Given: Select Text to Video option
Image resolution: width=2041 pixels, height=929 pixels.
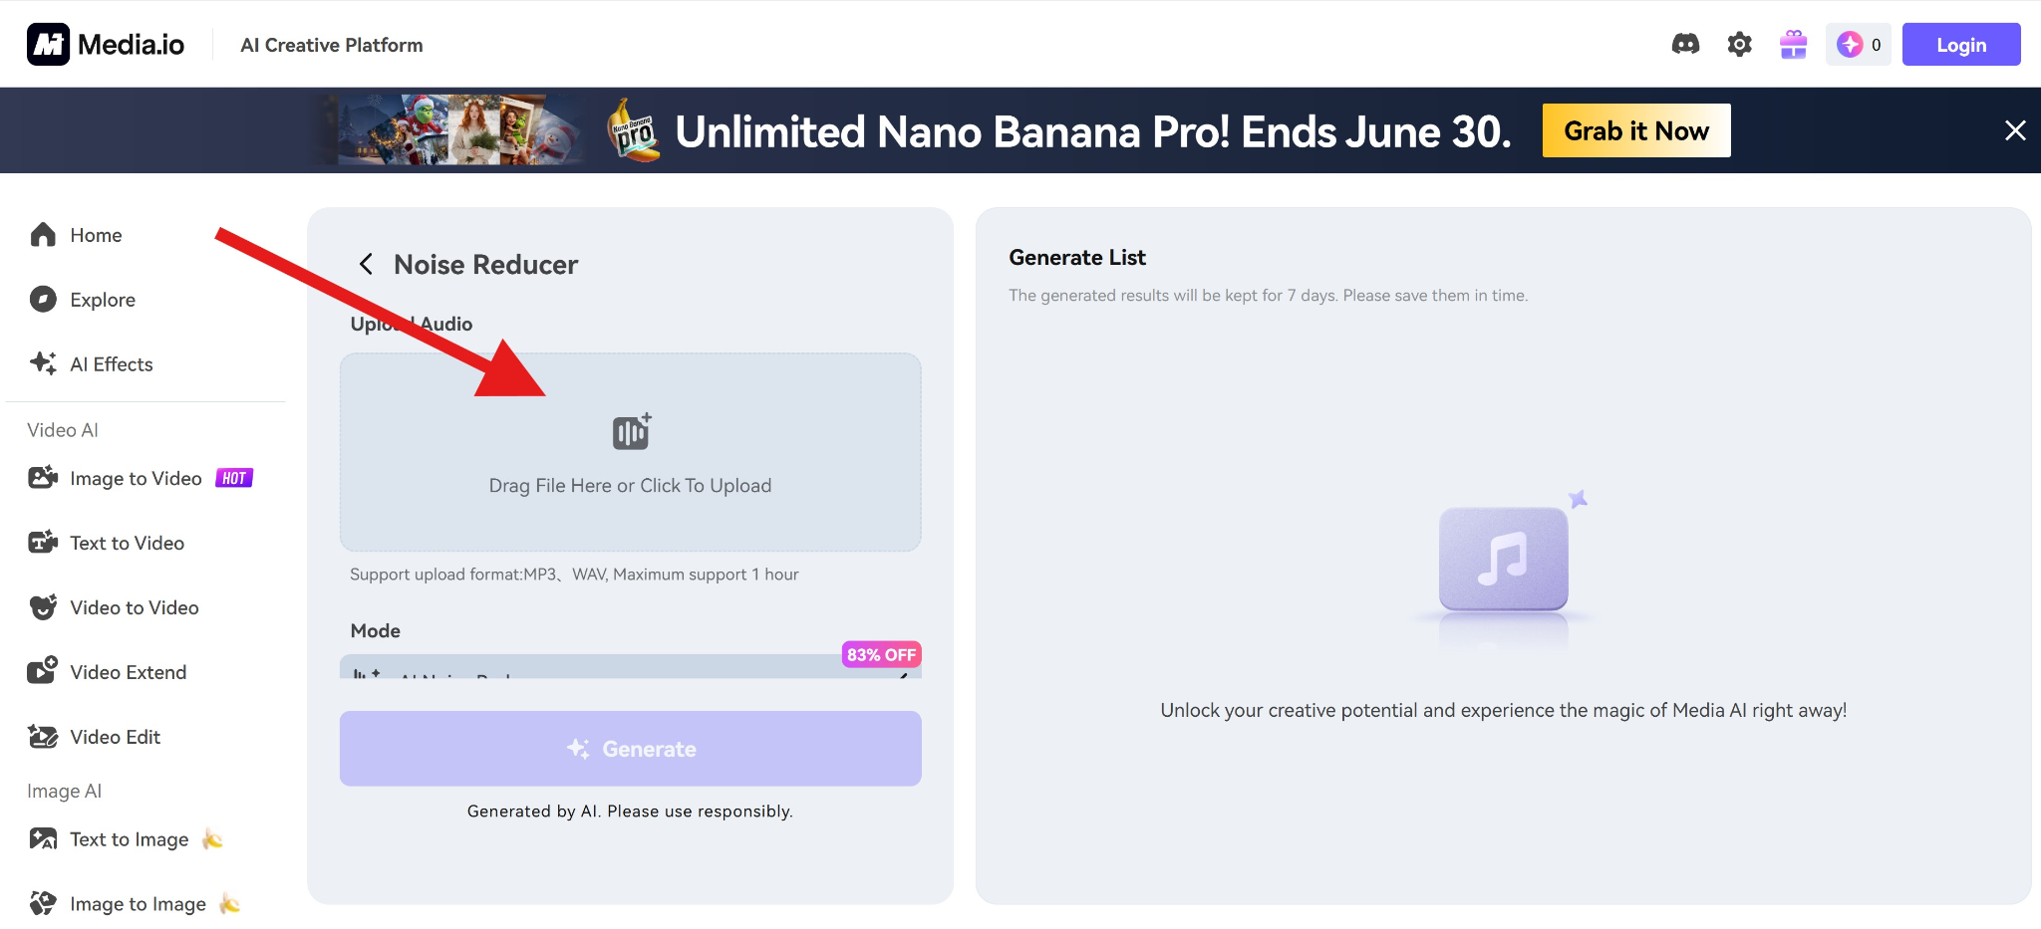Looking at the screenshot, I should tap(127, 544).
